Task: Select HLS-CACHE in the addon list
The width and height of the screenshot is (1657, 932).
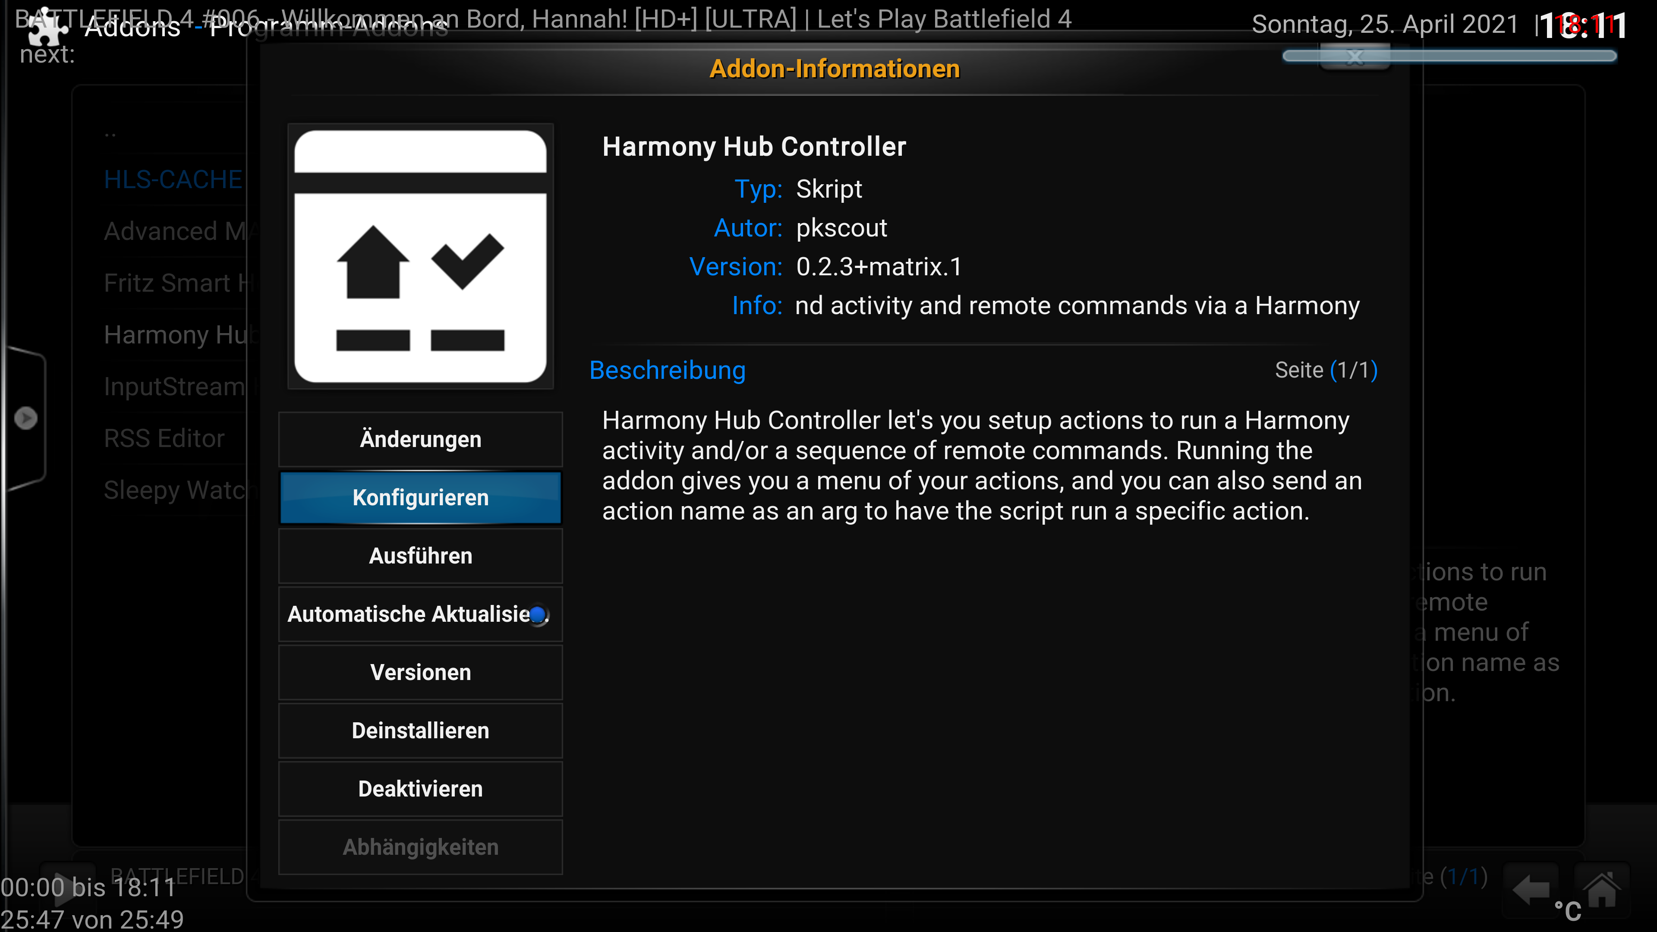Action: 173,179
